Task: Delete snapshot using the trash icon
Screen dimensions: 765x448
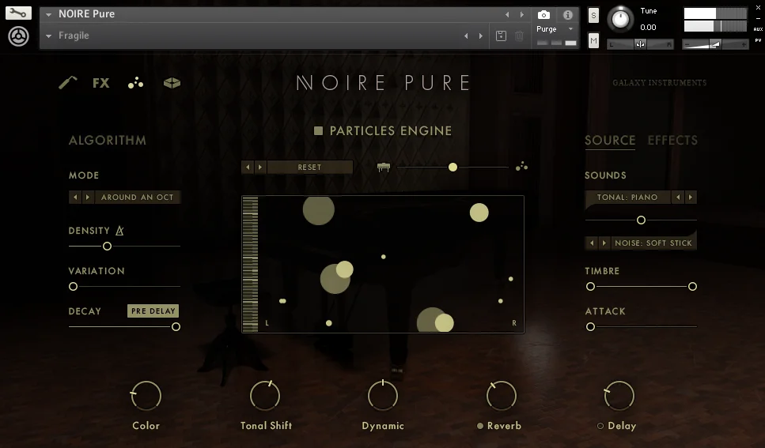Action: pyautogui.click(x=520, y=36)
